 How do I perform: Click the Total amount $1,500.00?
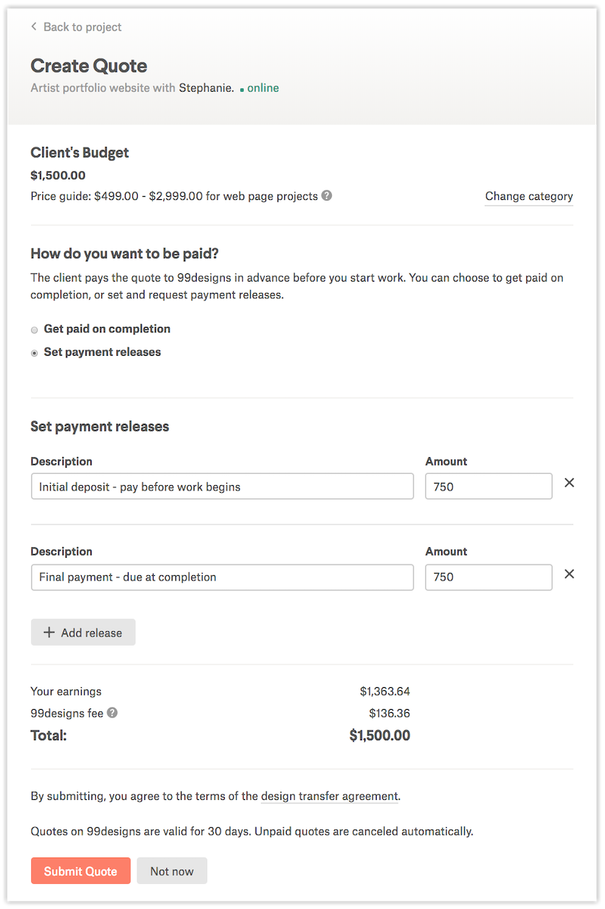[x=380, y=735]
